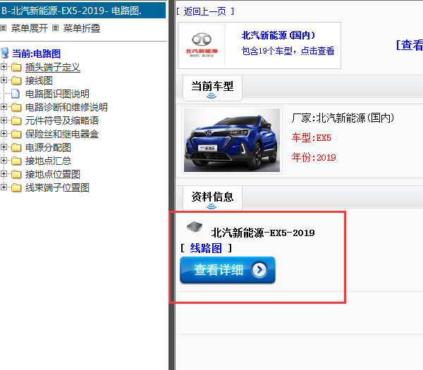This screenshot has height=370, width=423.
Task: Click the 电路诊断和维修说明 folder icon
Action: pos(16,107)
